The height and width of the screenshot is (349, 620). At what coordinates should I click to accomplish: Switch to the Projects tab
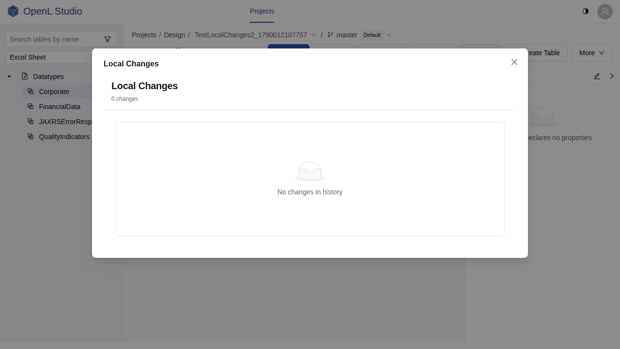pyautogui.click(x=262, y=11)
